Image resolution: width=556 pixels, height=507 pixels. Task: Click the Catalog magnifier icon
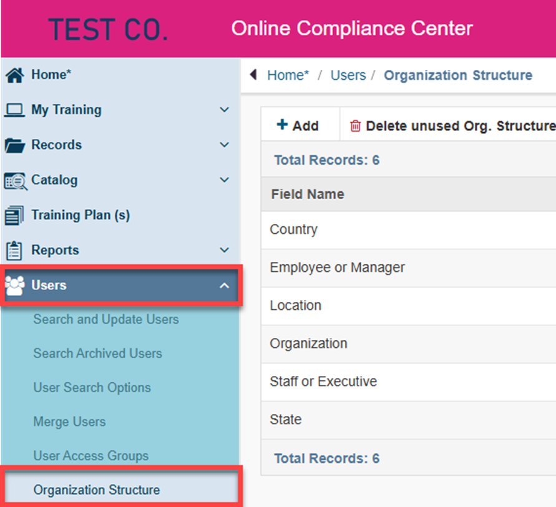pos(15,181)
